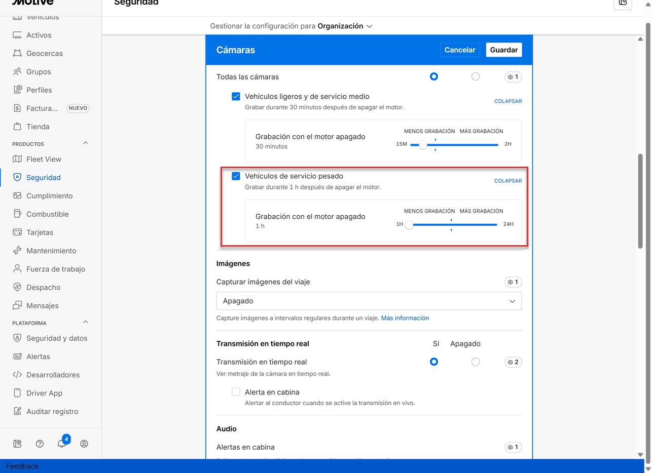The image size is (652, 473).
Task: Click the Tarjetas card icon
Action: tap(17, 232)
